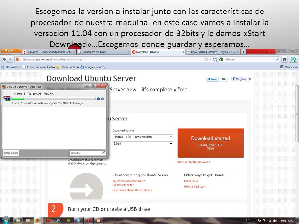This screenshot has height=224, width=299.
Task: Click the page's vertical scrollbar thumb
Action: pyautogui.click(x=297, y=114)
